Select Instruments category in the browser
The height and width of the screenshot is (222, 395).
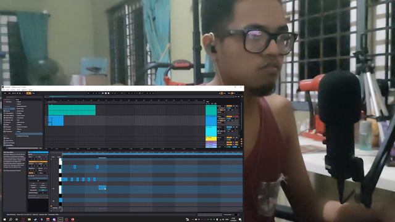[x=9, y=113]
